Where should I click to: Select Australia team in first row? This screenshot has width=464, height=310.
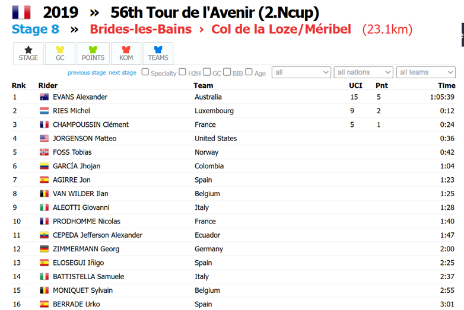(x=208, y=97)
